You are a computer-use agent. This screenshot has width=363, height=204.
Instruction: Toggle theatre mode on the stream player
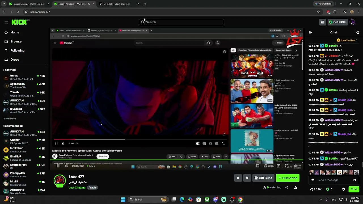tap(278, 166)
